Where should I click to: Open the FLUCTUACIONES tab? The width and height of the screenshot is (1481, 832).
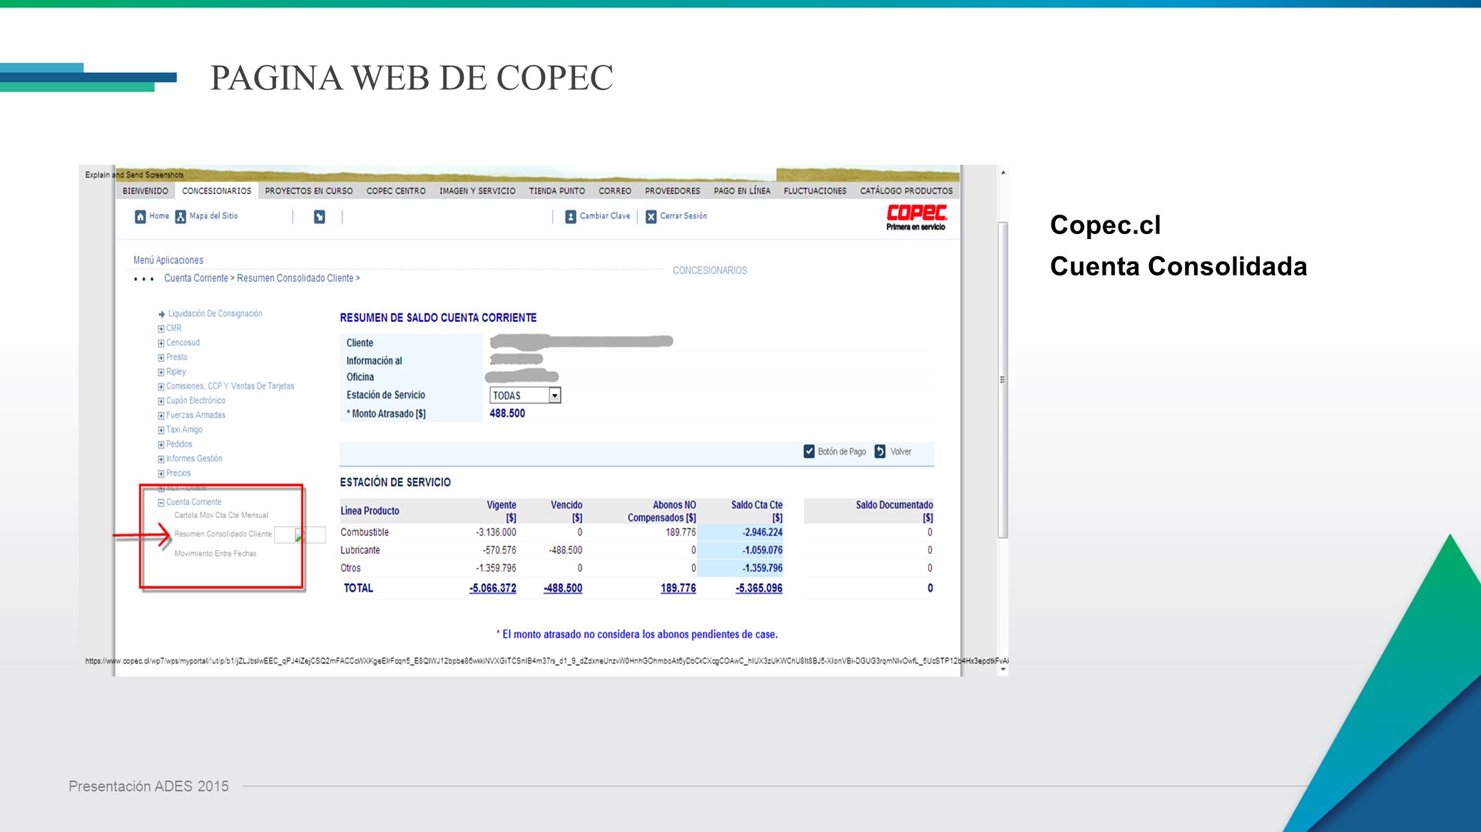[815, 191]
